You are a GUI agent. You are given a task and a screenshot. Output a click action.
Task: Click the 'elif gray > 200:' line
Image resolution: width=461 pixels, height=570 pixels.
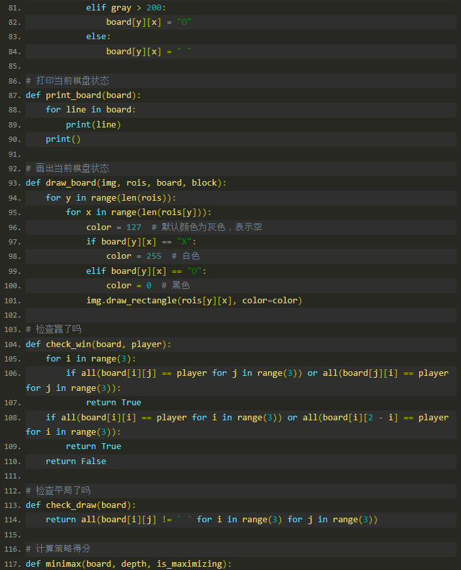(x=126, y=8)
